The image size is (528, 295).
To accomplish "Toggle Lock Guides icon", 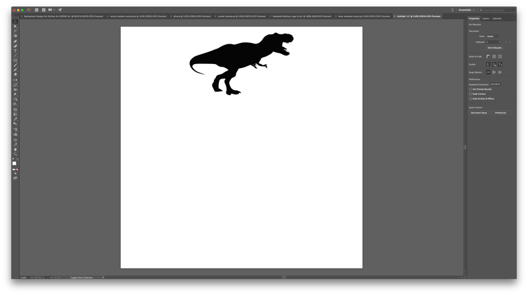I will (494, 64).
